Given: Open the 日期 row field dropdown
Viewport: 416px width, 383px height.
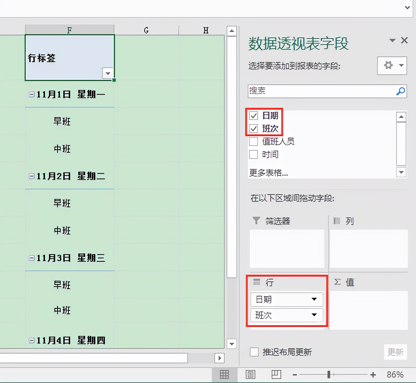Looking at the screenshot, I should 314,300.
